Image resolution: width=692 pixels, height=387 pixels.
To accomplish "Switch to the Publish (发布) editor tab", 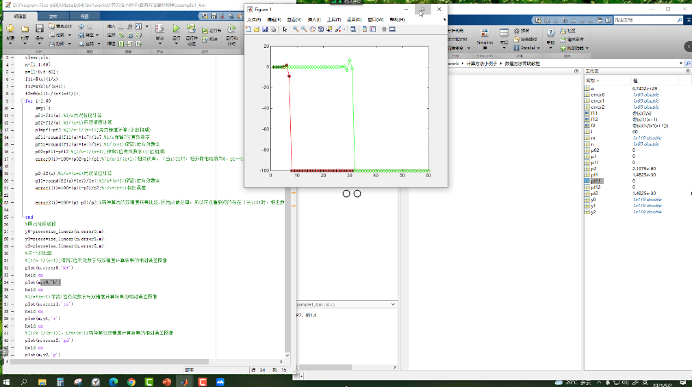I will 53,16.
